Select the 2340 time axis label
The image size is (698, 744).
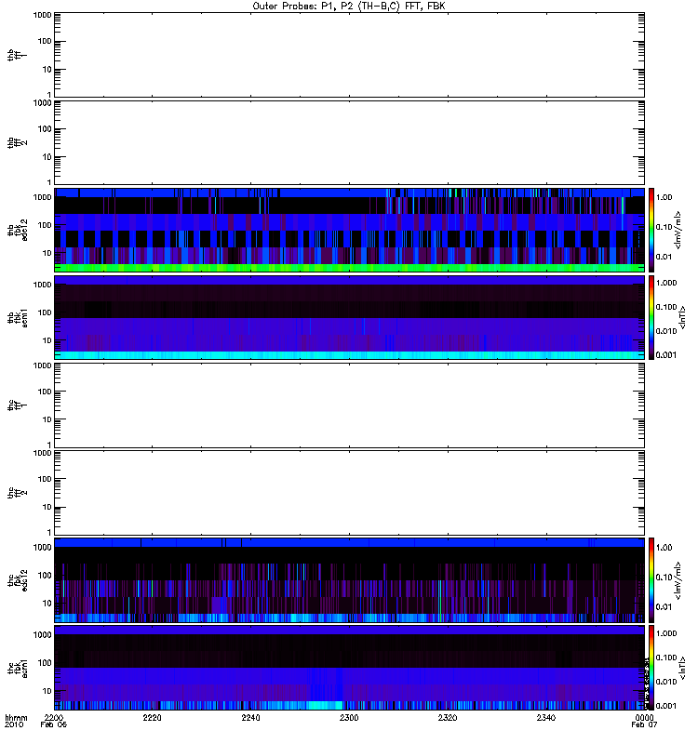[x=546, y=717]
